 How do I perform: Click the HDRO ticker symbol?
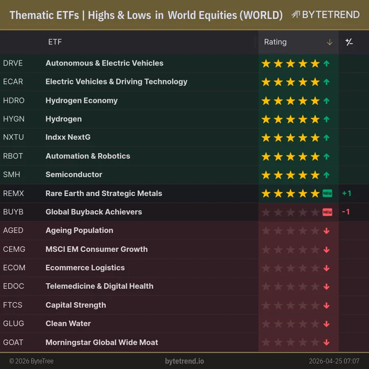(14, 100)
